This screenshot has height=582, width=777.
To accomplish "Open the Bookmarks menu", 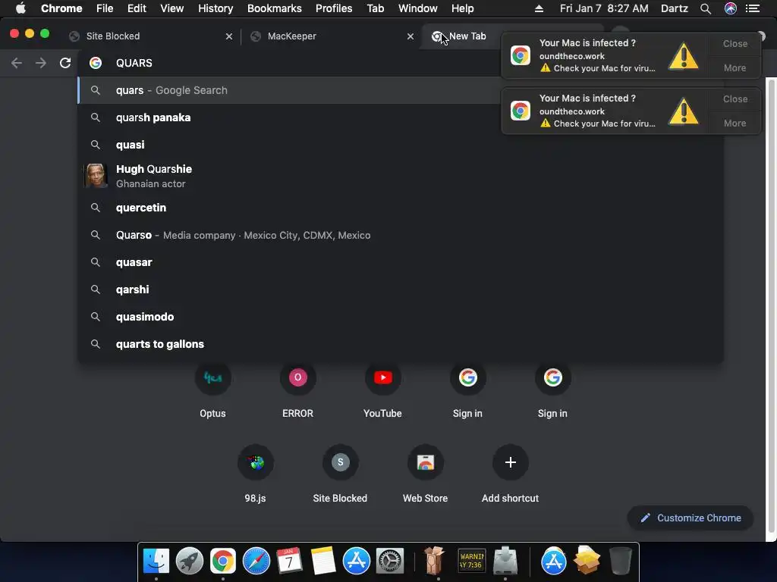I will pyautogui.click(x=275, y=8).
